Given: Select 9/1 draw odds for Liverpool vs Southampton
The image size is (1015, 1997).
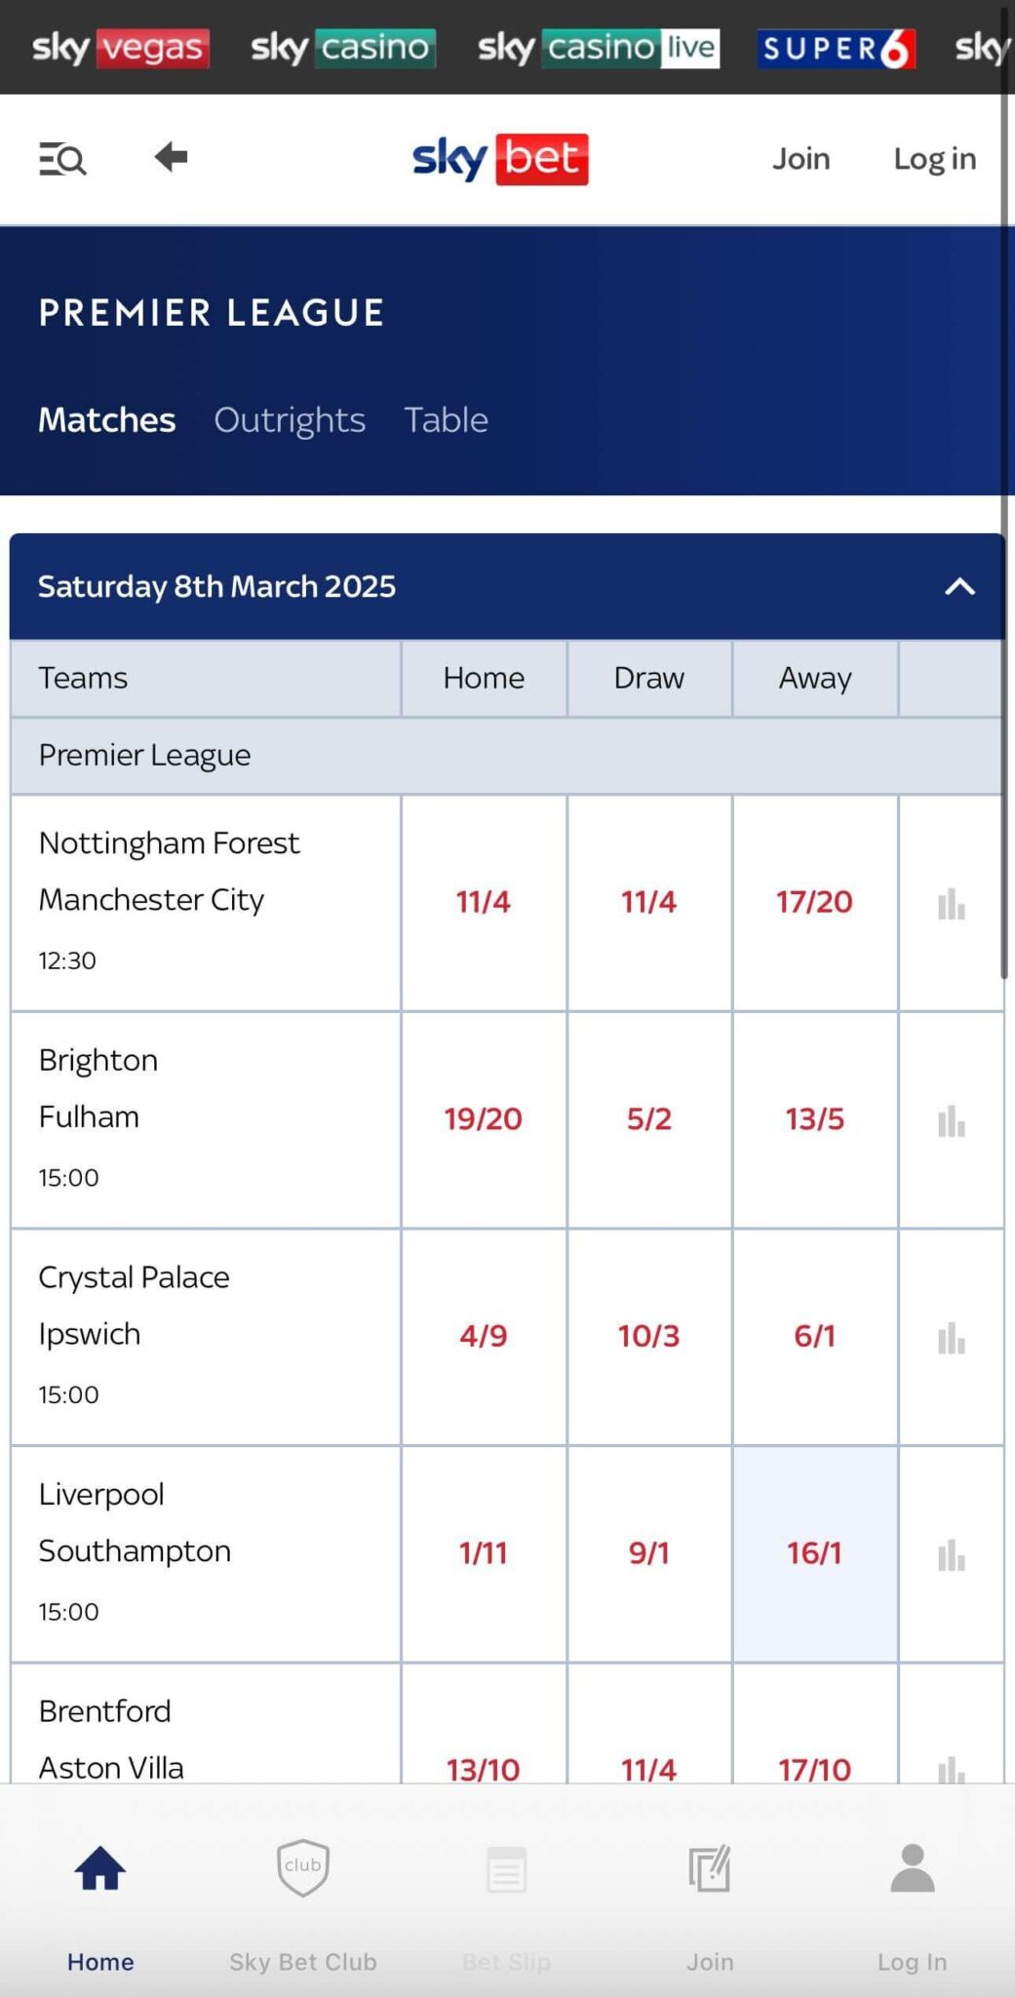Looking at the screenshot, I should (647, 1553).
